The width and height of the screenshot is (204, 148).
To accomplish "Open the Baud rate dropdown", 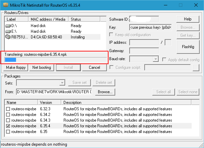I will (156, 59).
